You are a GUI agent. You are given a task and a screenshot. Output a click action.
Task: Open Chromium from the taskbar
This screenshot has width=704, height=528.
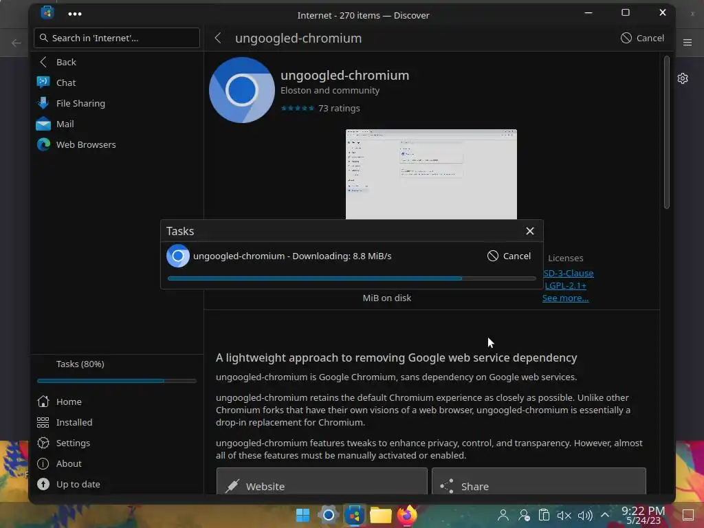coord(328,515)
